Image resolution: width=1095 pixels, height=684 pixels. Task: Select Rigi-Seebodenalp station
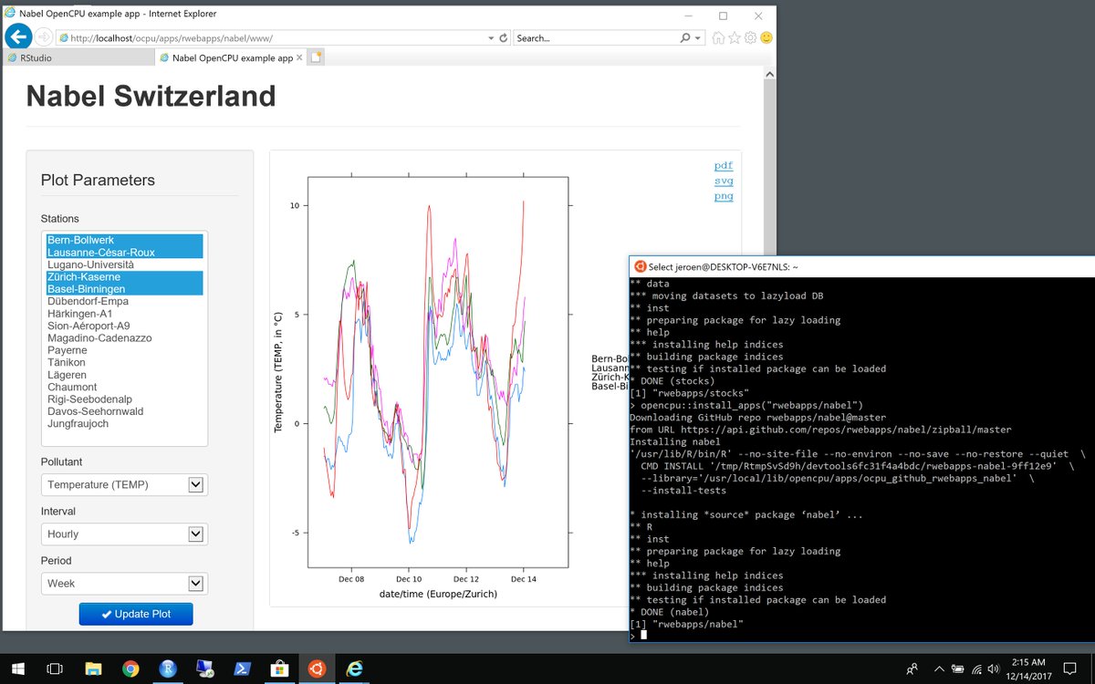pyautogui.click(x=124, y=399)
